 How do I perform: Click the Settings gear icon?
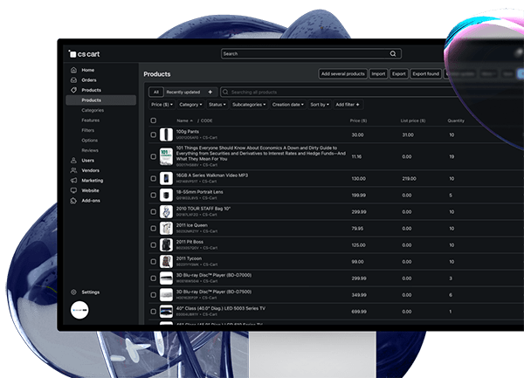click(x=72, y=292)
